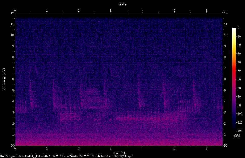Click the "+0" value on the color scale
This screenshot has width=245, height=158.
coord(238,28)
